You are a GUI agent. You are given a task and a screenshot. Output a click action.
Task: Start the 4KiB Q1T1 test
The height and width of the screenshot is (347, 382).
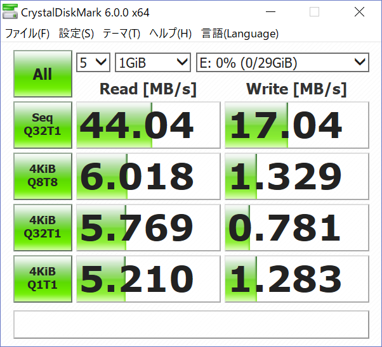click(43, 279)
